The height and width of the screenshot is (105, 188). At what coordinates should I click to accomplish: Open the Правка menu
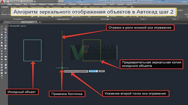18,4
